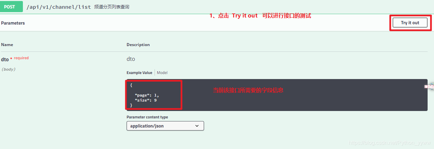Image resolution: width=434 pixels, height=149 pixels.
Task: Switch to the Model tab
Action: click(162, 73)
